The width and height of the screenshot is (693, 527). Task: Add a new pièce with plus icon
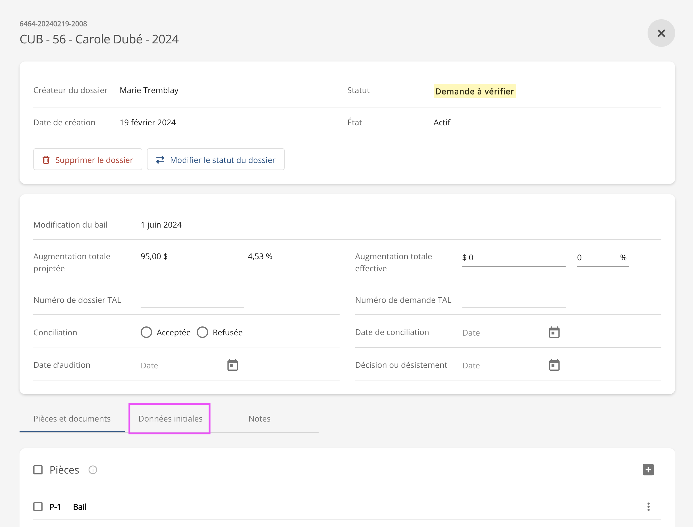[648, 470]
